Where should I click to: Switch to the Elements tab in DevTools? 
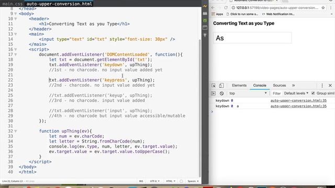pos(239,86)
